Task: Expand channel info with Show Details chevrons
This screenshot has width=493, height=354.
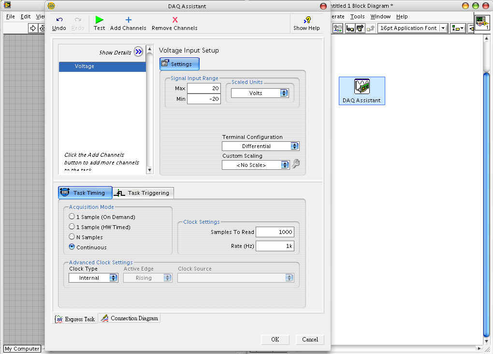Action: coord(138,52)
